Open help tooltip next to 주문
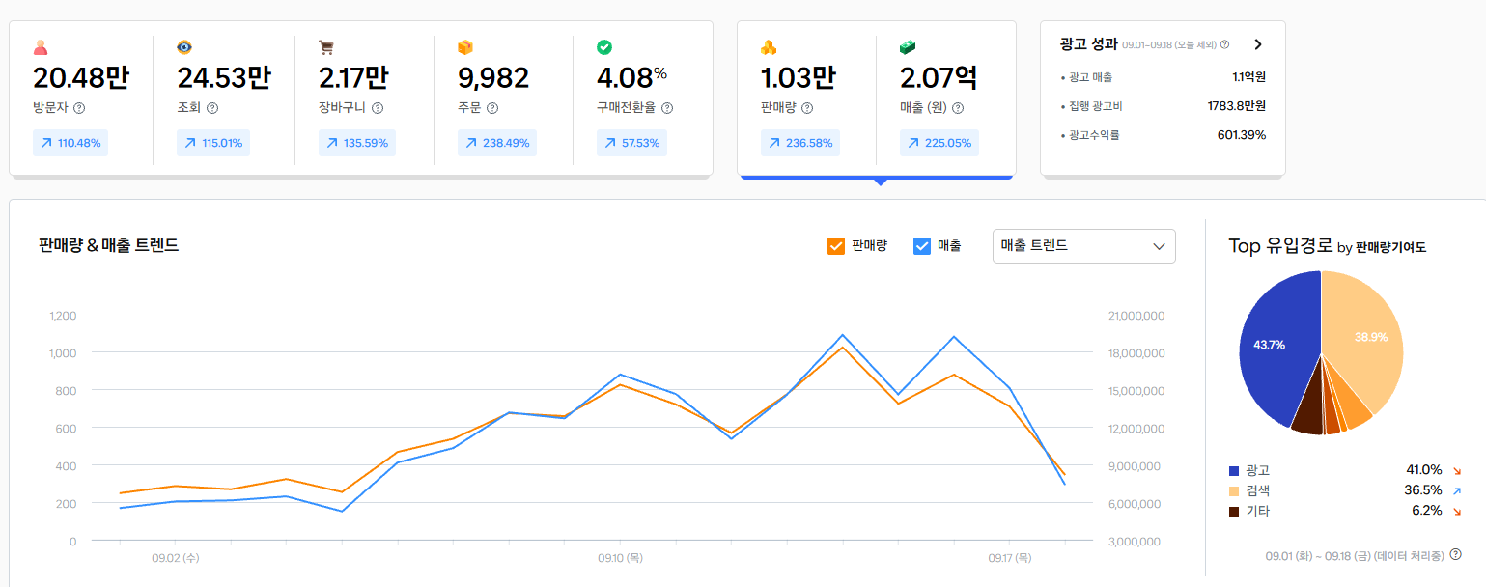 (x=492, y=108)
